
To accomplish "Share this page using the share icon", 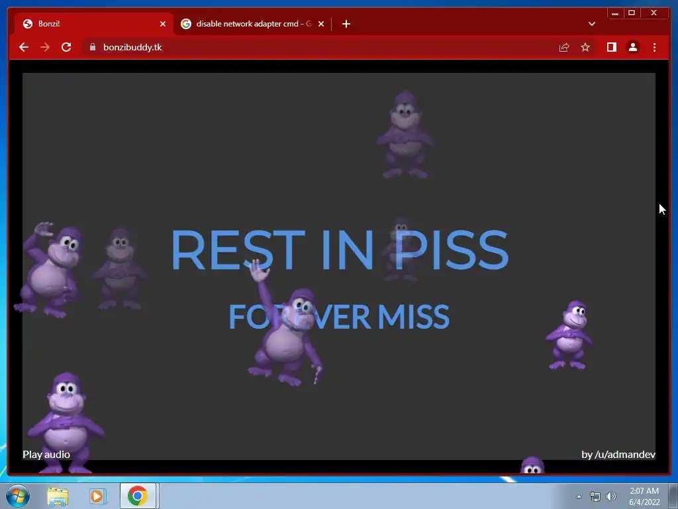I will pyautogui.click(x=564, y=47).
